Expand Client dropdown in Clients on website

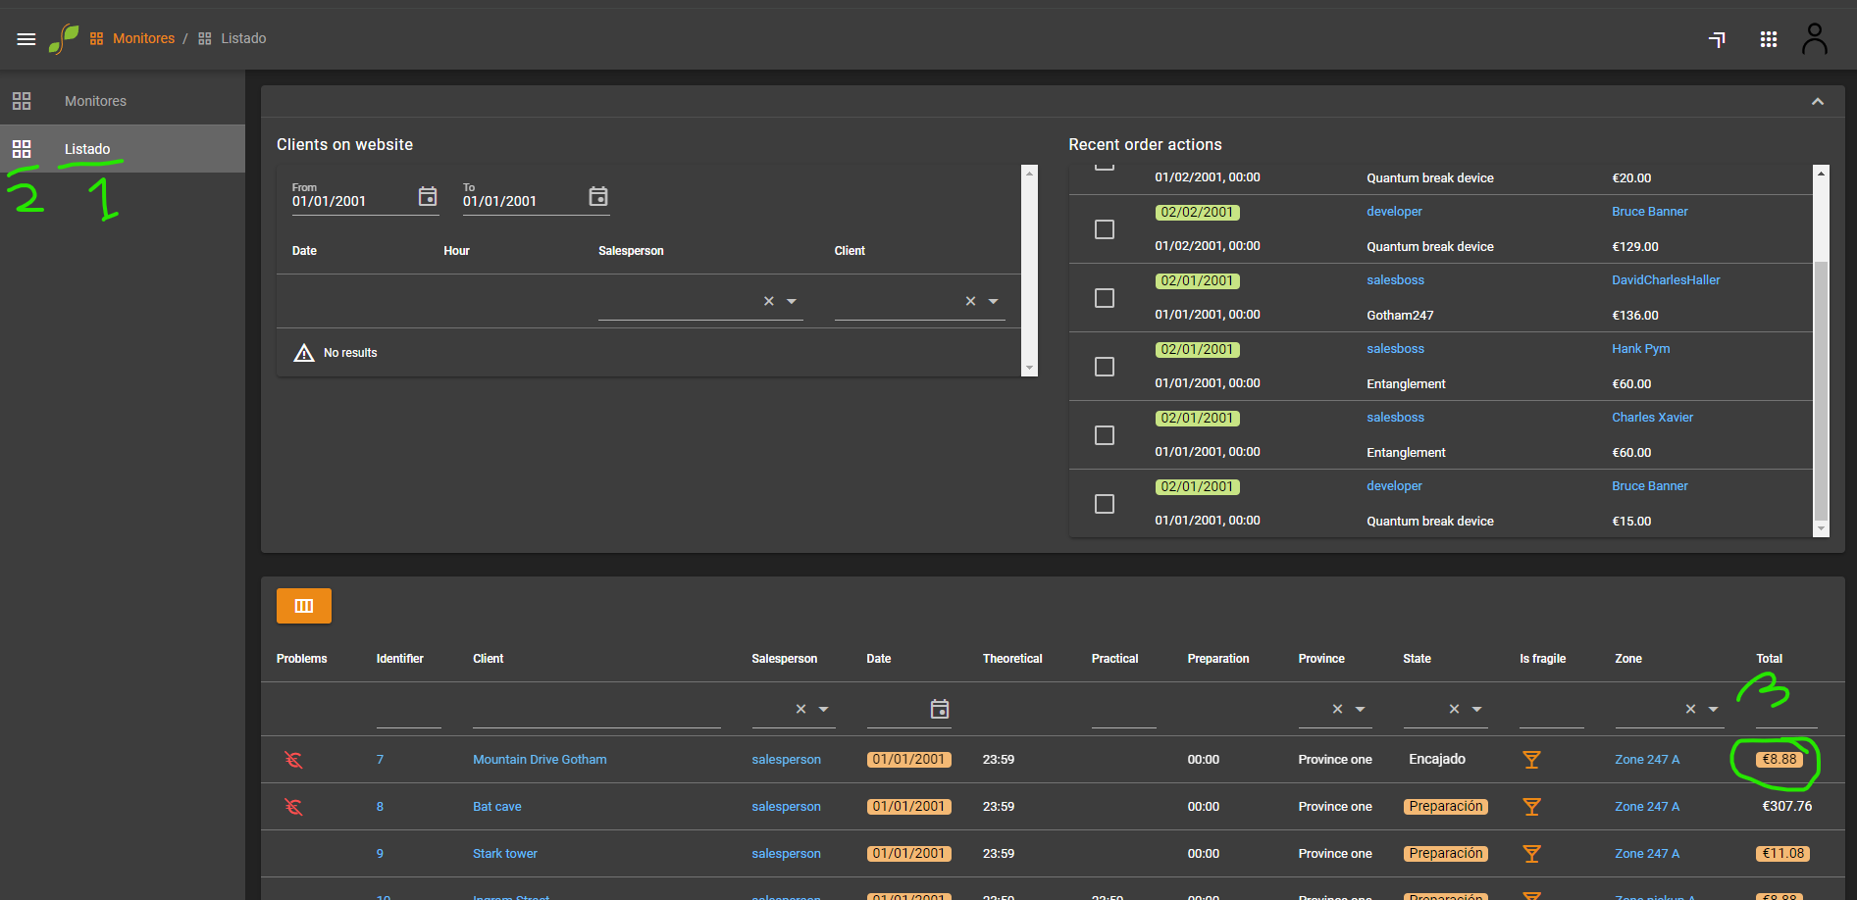tap(993, 301)
